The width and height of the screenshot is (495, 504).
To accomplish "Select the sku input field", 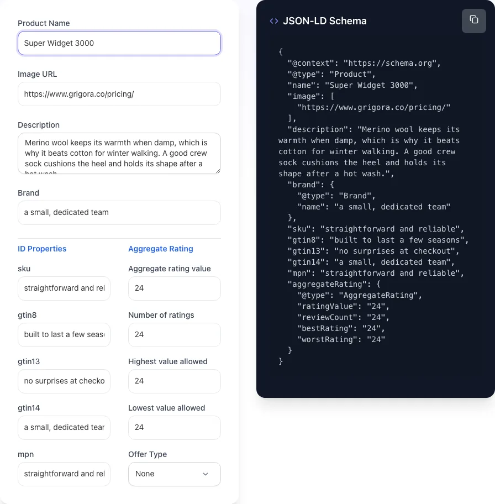I will pos(64,288).
